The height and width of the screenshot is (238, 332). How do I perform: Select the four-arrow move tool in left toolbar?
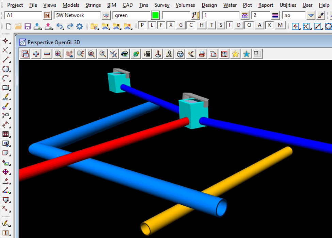click(x=6, y=172)
